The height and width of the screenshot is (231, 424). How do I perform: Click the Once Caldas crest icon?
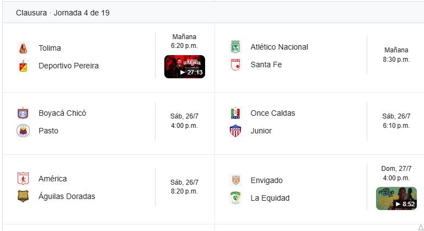[x=235, y=113]
